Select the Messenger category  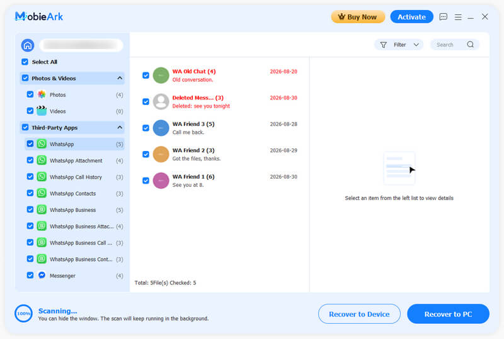tap(74, 275)
